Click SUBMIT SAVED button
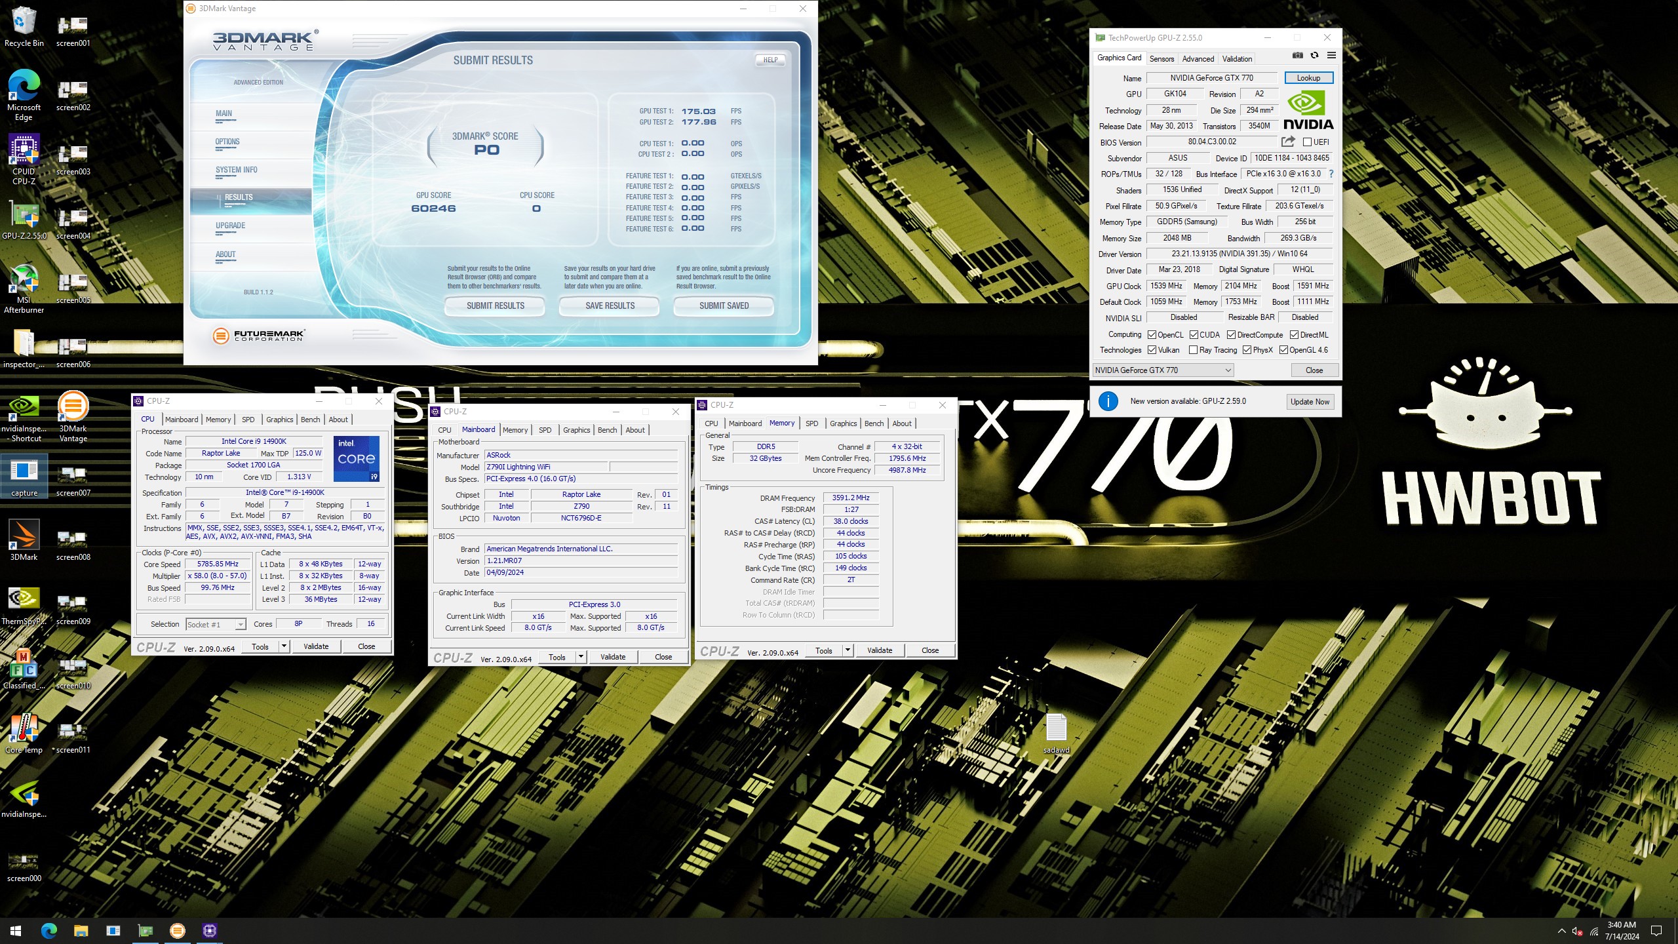 coord(724,305)
